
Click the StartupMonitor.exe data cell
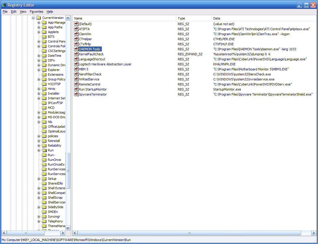click(227, 89)
